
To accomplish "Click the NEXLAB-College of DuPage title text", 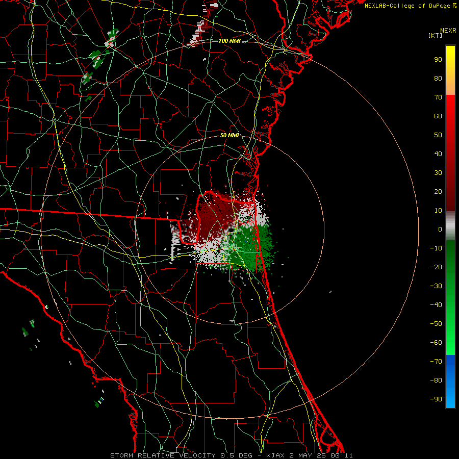I will pos(408,6).
